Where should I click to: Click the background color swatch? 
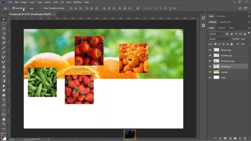click(x=5, y=139)
